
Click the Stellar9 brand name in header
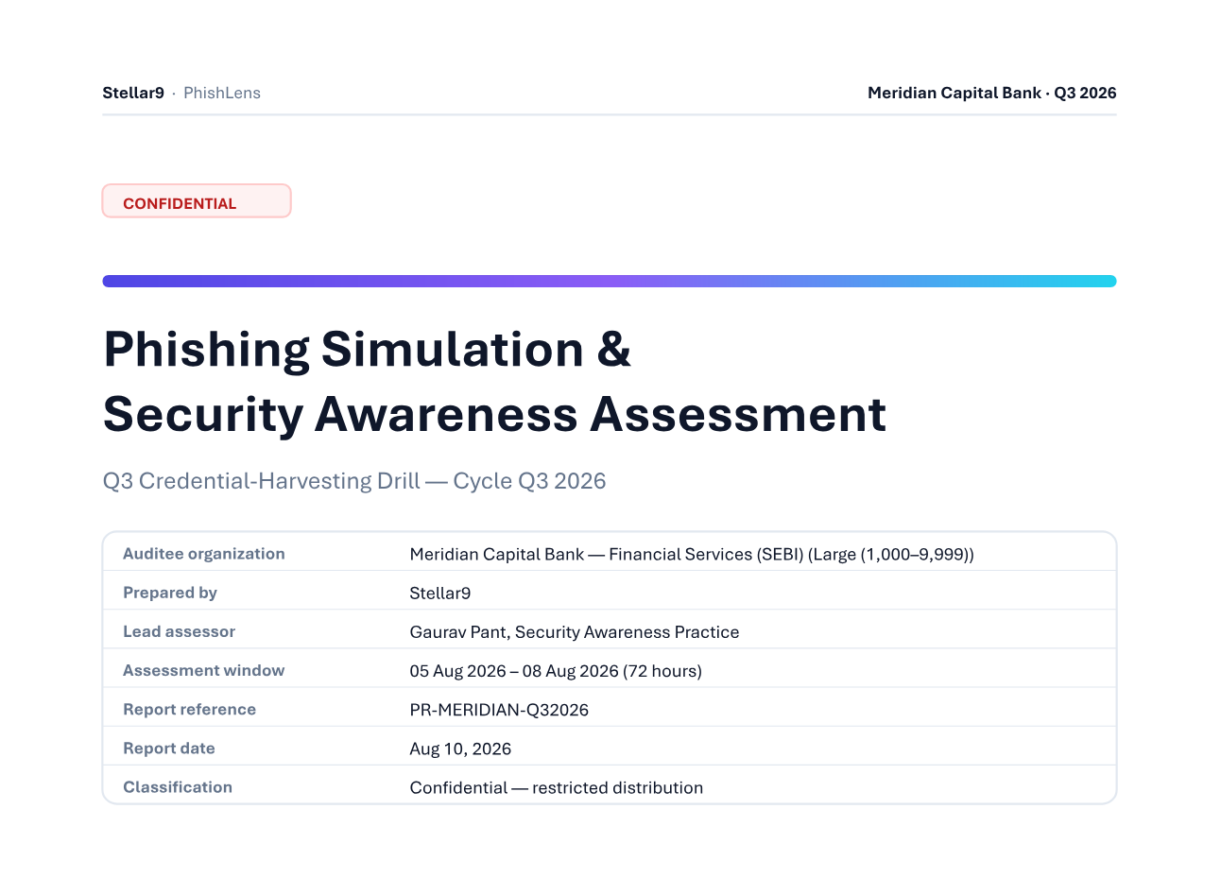pyautogui.click(x=133, y=93)
